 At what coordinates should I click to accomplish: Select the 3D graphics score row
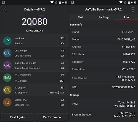(x=39, y=93)
